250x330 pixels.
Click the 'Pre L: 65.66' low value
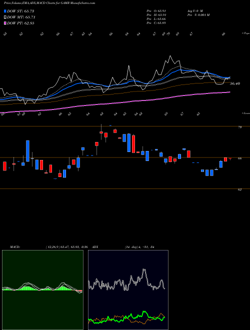(x=156, y=18)
